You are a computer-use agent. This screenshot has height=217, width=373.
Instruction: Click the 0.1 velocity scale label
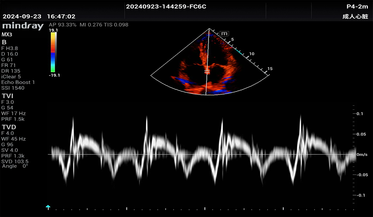point(360,114)
